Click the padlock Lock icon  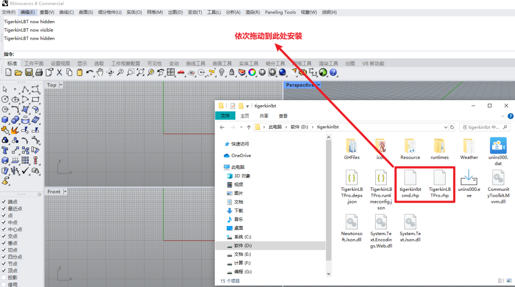[x=231, y=73]
